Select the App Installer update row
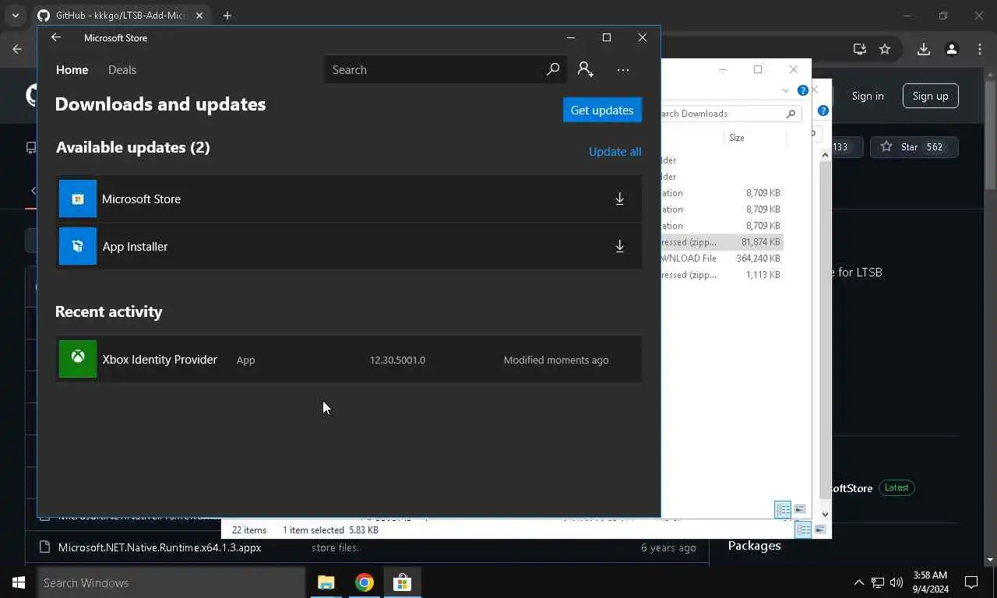This screenshot has height=598, width=997. (x=349, y=246)
